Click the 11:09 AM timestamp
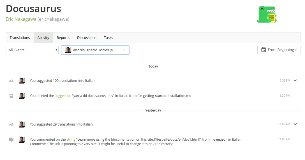The height and width of the screenshot is (160, 305). (x=284, y=124)
